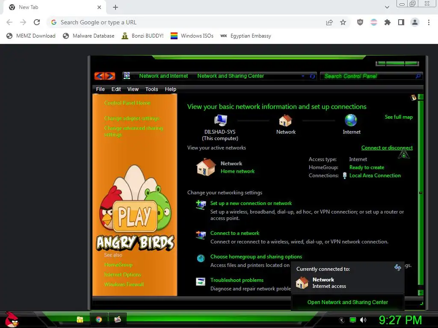Select Network and Internet breadcrumb
Image resolution: width=438 pixels, height=328 pixels.
[x=163, y=76]
